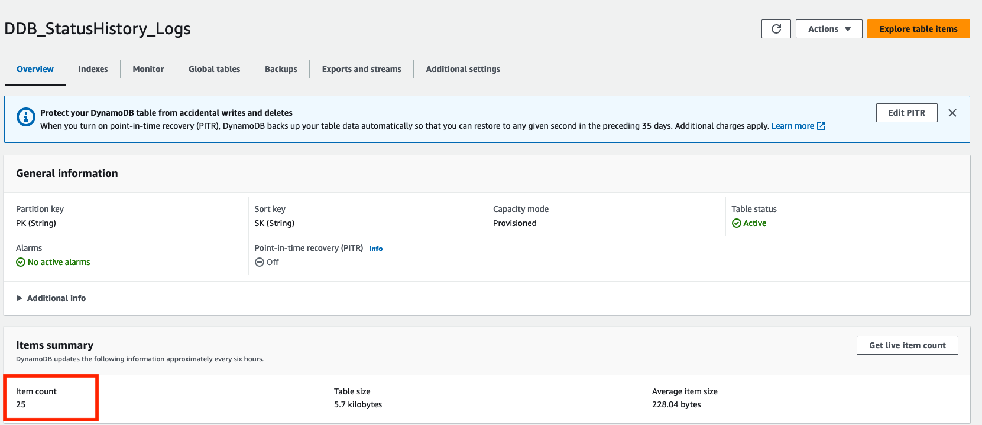Click the info circle icon in banner
The width and height of the screenshot is (982, 425).
click(25, 117)
